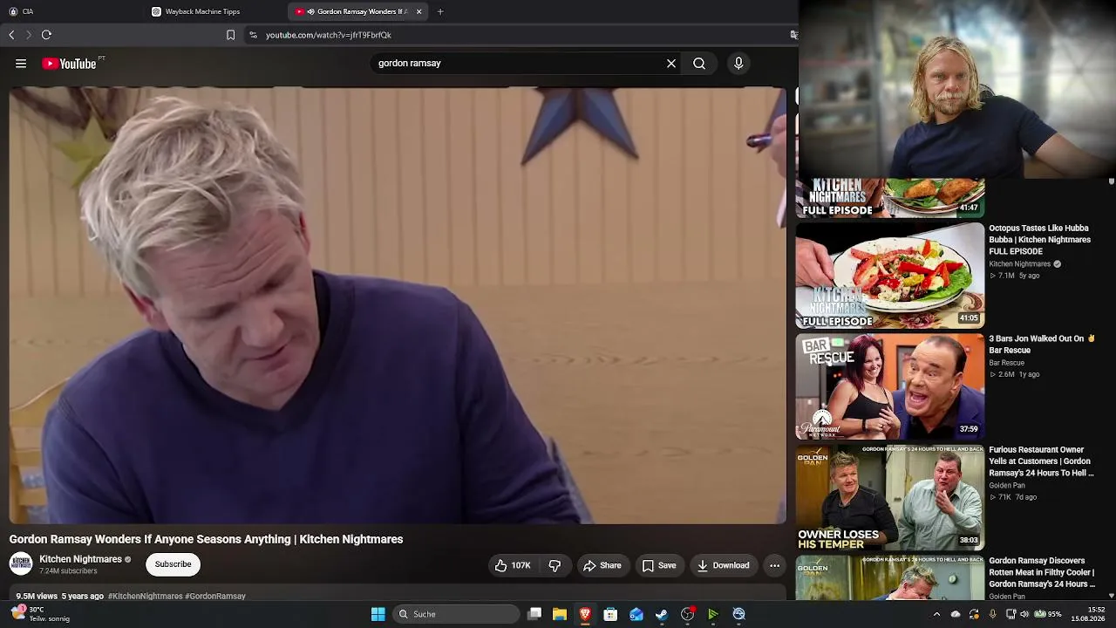Open the clock and date flyout

1088,614
